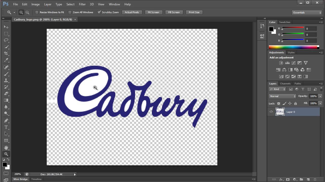Click the Zoom In mode icon
Viewport: 325px width, 182px height.
pos(21,12)
